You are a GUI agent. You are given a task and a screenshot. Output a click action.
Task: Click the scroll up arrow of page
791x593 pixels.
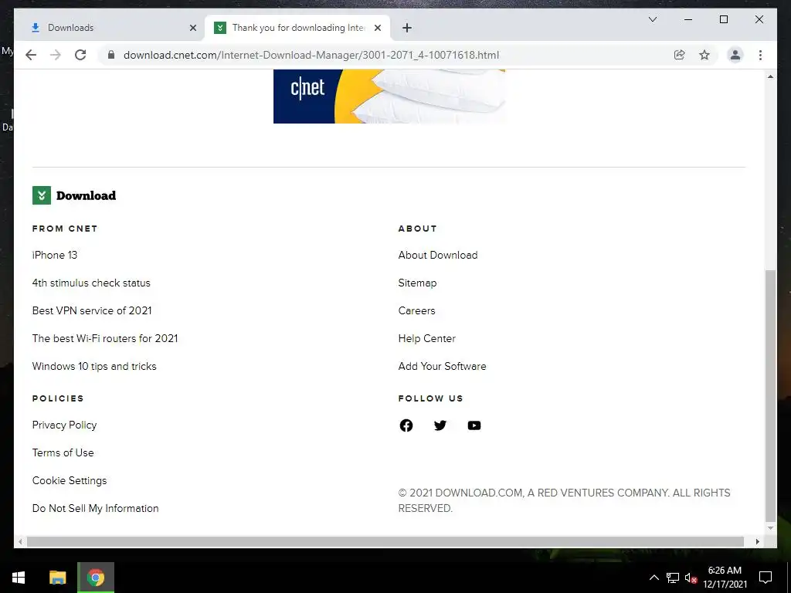coord(770,76)
